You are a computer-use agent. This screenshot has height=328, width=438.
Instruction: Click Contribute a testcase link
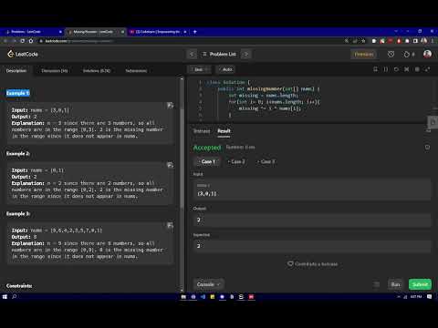(312, 264)
